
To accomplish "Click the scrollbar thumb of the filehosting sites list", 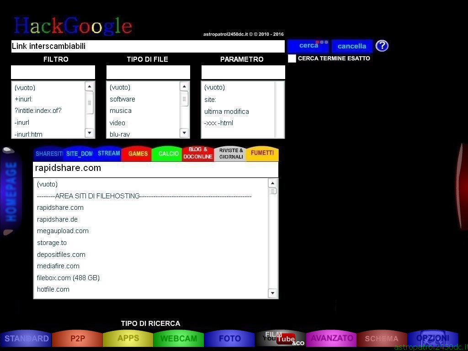I will tap(272, 191).
